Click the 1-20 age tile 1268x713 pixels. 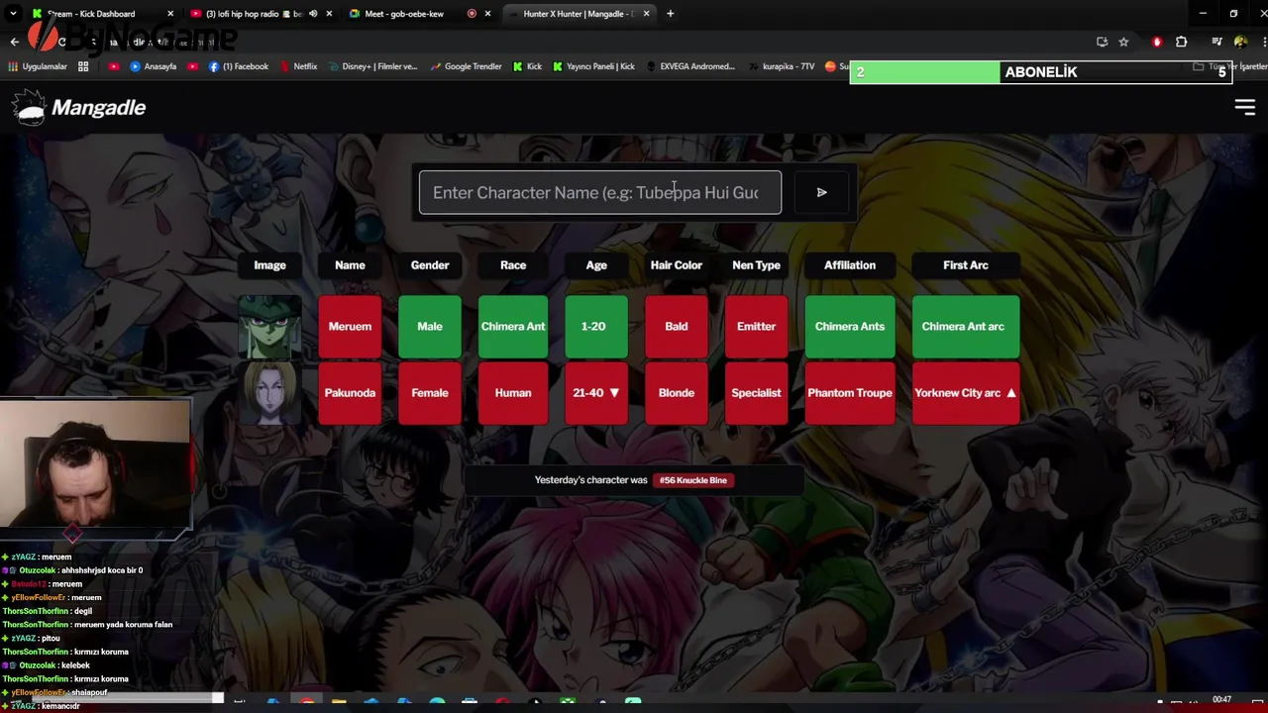coord(596,327)
